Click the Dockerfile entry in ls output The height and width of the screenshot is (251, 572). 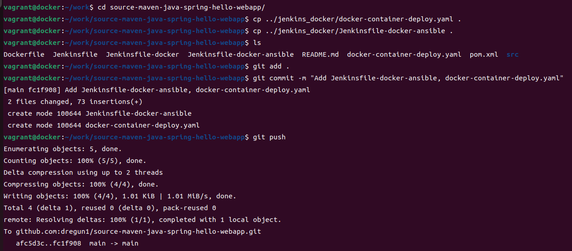pyautogui.click(x=24, y=54)
